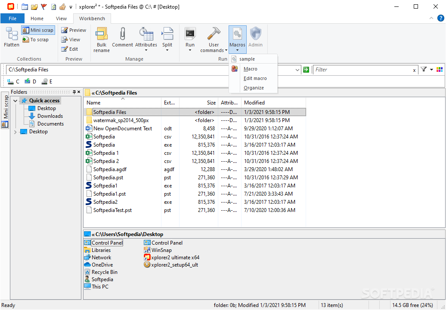
Task: Select the sample macro entry
Action: point(253,59)
